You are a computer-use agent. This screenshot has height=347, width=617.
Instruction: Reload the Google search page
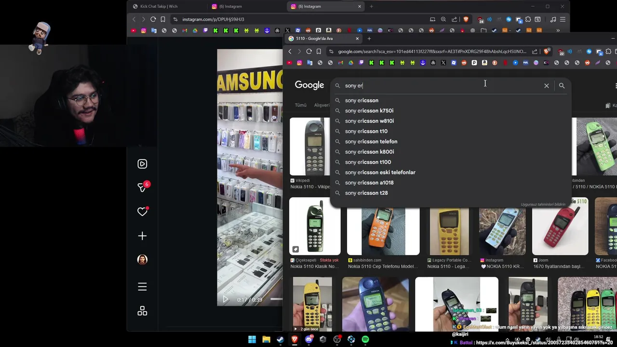(309, 52)
